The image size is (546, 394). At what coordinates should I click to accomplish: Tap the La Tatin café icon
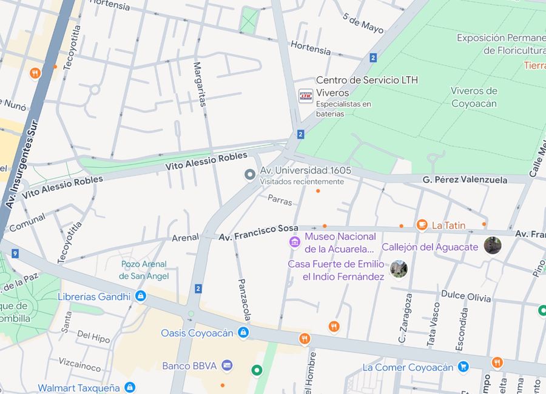click(422, 225)
